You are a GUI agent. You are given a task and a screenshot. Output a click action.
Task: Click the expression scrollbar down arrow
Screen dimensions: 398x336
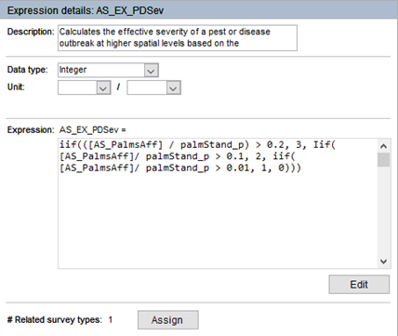pos(384,262)
